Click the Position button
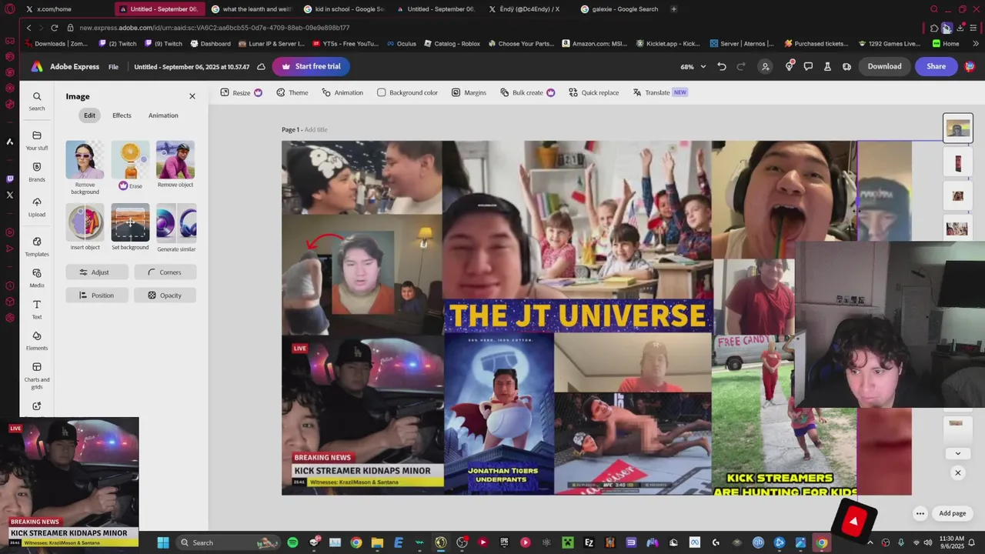Viewport: 985px width, 554px height. 96,295
